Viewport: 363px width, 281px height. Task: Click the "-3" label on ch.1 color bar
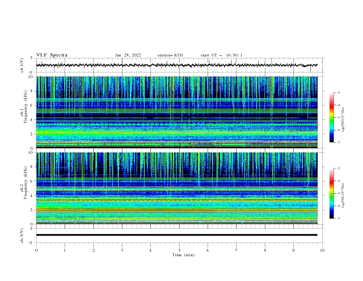tap(338, 93)
